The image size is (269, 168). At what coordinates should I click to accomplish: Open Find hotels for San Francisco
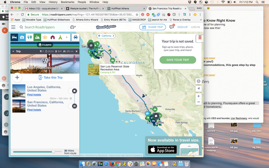(x=34, y=110)
